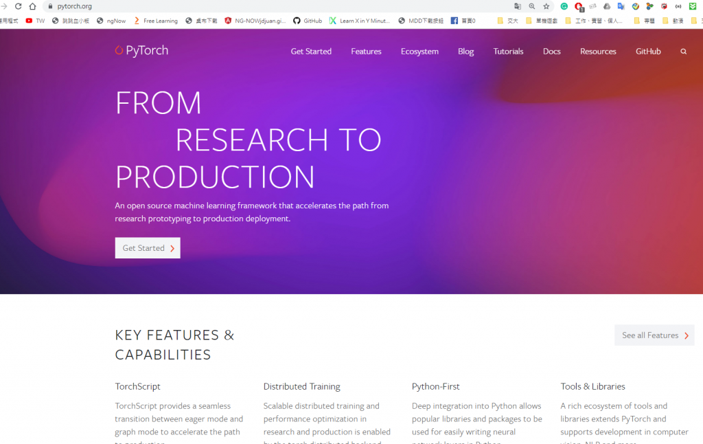Viewport: 703px width, 444px height.
Task: Open the Free Learning bookmark
Action: pyautogui.click(x=156, y=21)
